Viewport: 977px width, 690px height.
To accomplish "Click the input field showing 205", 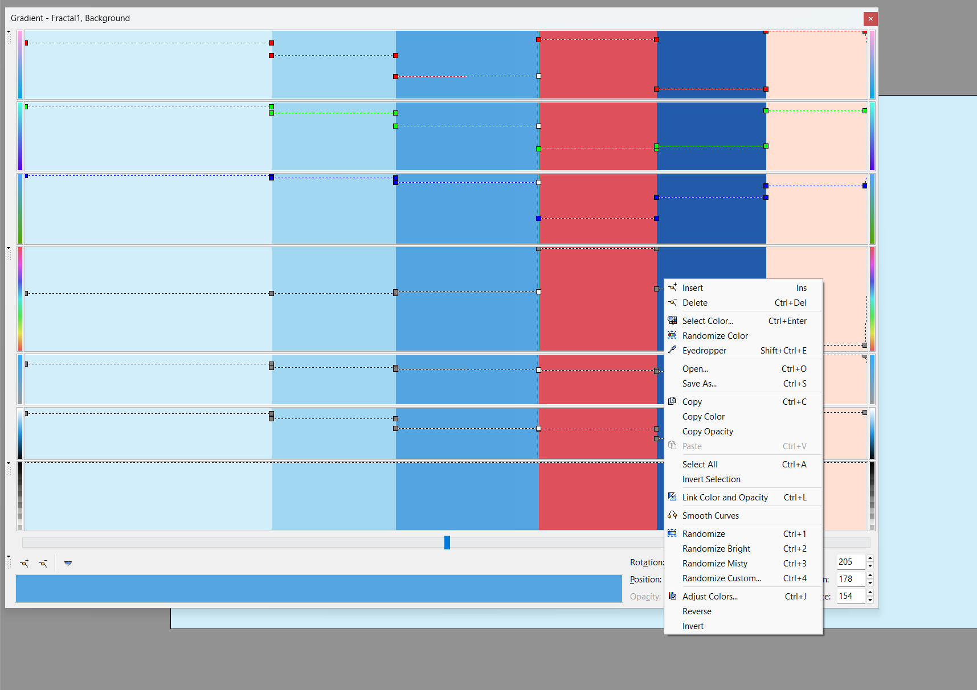I will pyautogui.click(x=851, y=562).
